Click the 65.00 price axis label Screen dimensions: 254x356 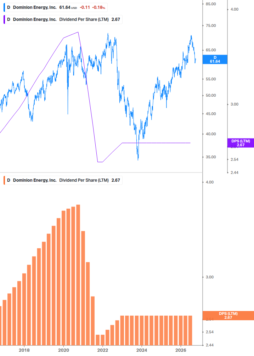pos(211,50)
